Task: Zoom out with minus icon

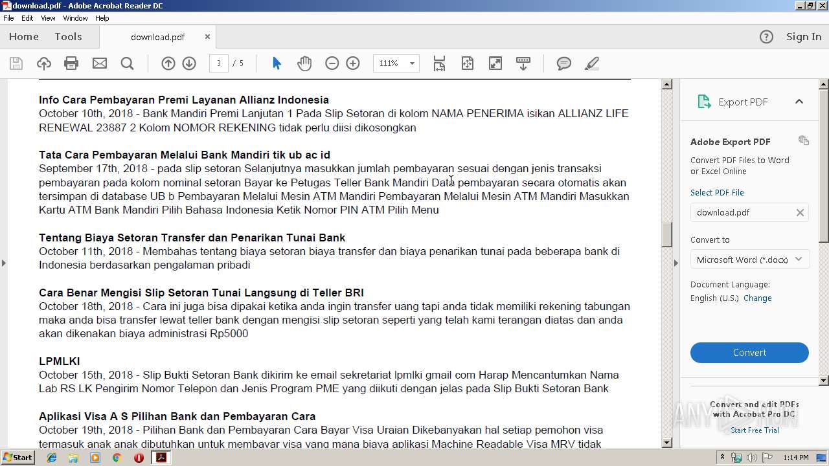Action: pos(332,63)
